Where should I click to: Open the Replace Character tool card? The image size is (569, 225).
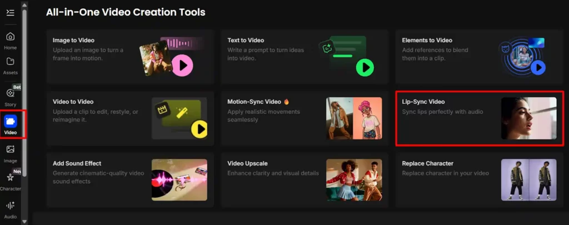pos(479,180)
